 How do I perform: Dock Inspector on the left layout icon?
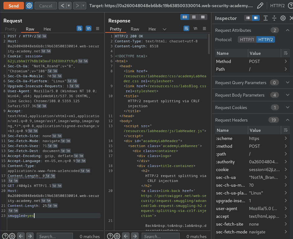coord(248,18)
